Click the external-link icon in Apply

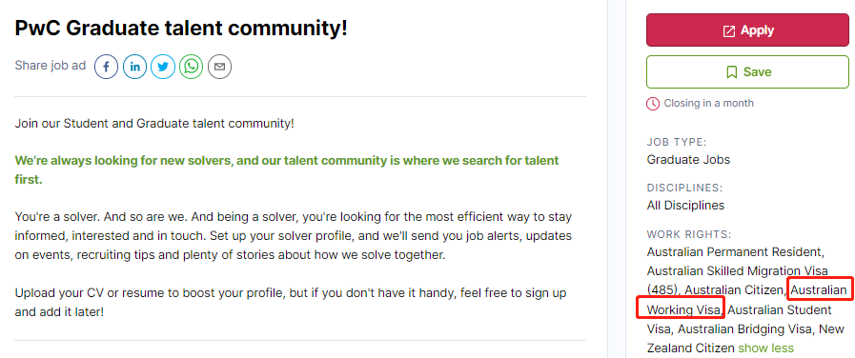point(728,31)
